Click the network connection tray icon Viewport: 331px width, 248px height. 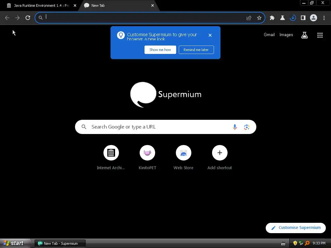point(301,243)
